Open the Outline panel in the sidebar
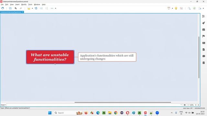 tap(203, 16)
